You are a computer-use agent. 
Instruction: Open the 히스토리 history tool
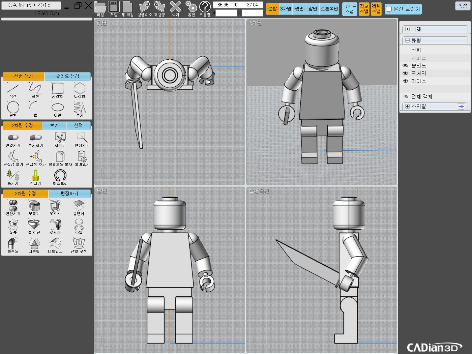(60, 177)
